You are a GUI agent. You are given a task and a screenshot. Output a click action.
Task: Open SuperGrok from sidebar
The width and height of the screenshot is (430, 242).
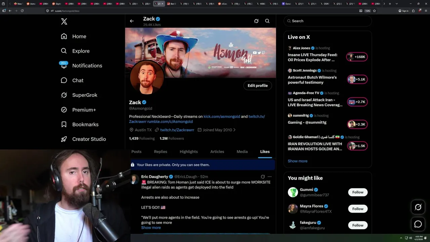[x=79, y=95]
